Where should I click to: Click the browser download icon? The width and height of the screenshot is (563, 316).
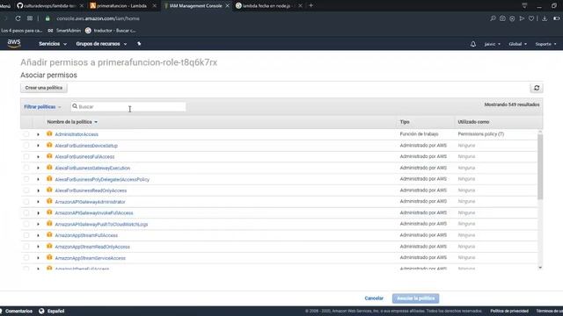(x=545, y=18)
